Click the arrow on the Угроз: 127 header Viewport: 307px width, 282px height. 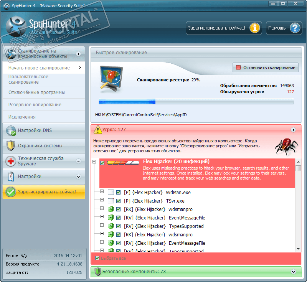tap(293, 130)
